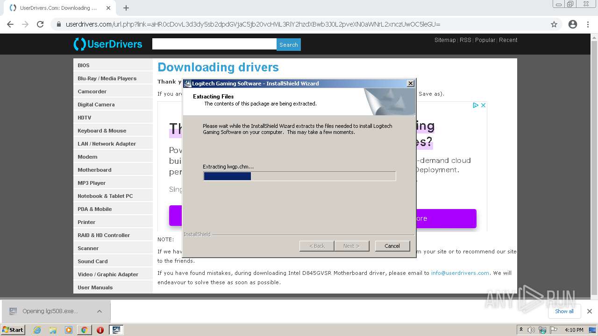This screenshot has width=598, height=336.
Task: Select Notebook & Tablet PC category
Action: (x=113, y=196)
